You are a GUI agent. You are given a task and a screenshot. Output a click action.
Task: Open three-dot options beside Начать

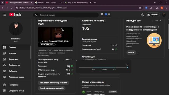[x=139, y=53]
